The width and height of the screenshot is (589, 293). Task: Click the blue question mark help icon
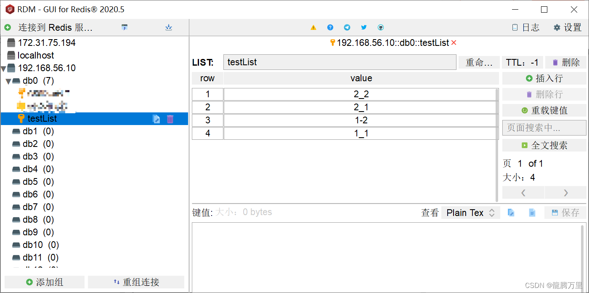(330, 28)
